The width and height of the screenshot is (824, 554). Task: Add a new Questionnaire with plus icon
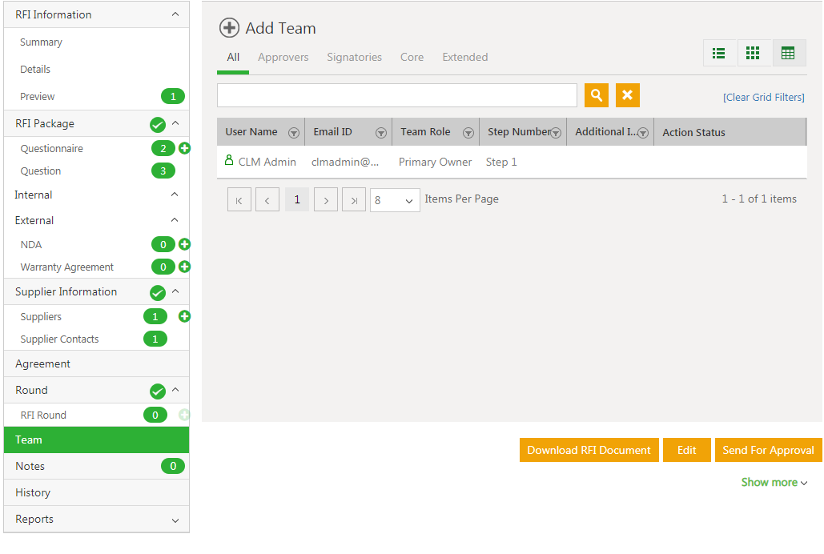(x=184, y=148)
